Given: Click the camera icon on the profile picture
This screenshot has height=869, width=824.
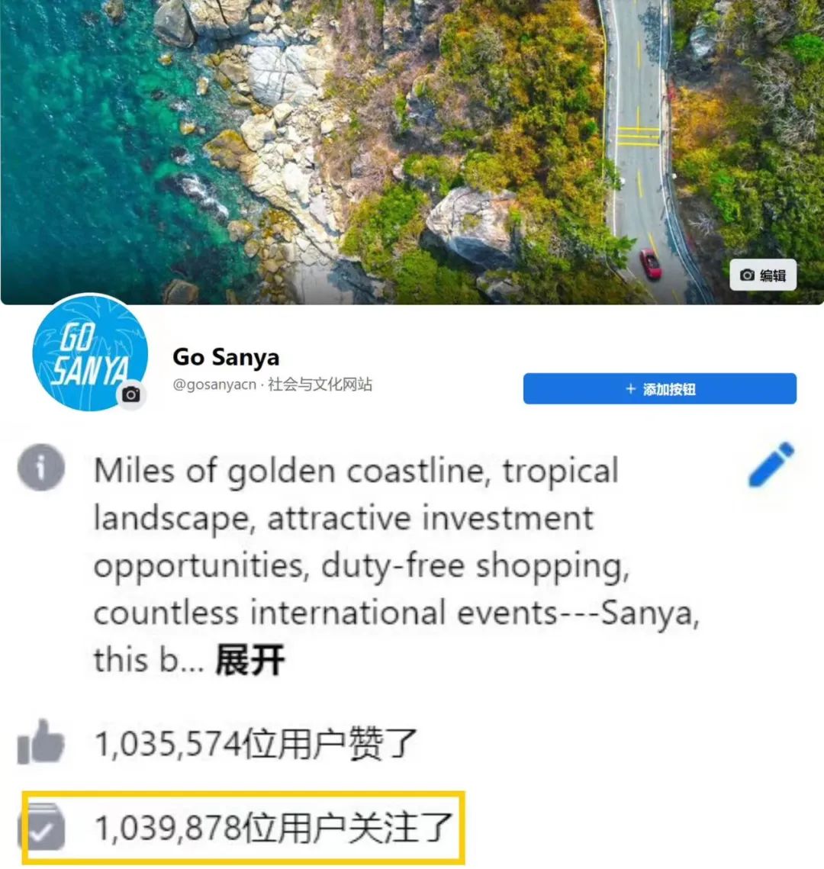Looking at the screenshot, I should (x=131, y=394).
